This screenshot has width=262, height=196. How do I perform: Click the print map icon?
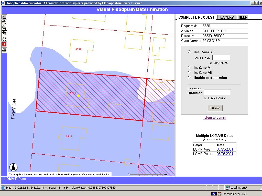click(4, 50)
